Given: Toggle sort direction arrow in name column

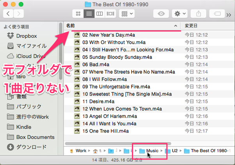Looking at the screenshot, I should tap(176, 26).
